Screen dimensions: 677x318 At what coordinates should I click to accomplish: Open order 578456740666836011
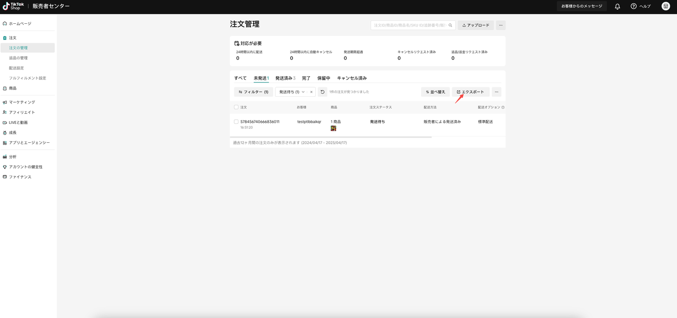[260, 122]
